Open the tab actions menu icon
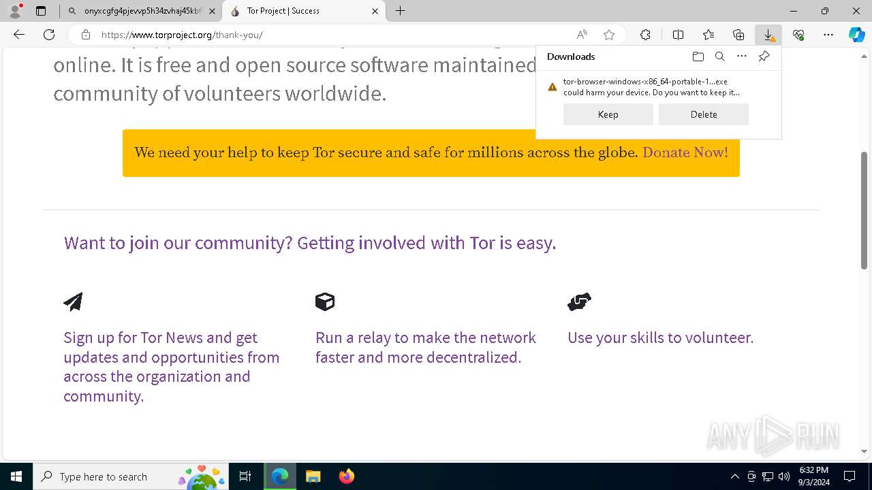 click(41, 11)
